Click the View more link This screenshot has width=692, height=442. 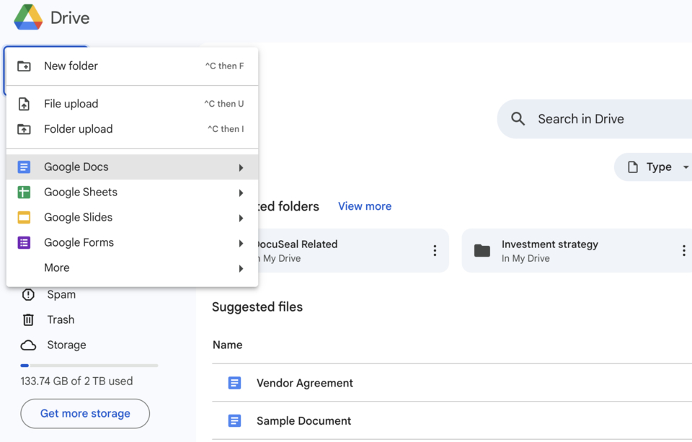click(x=365, y=206)
